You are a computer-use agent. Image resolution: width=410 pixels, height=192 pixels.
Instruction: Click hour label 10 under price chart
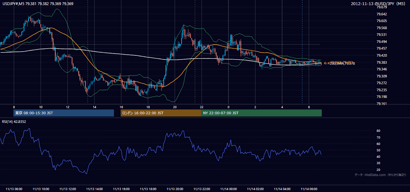(41, 107)
